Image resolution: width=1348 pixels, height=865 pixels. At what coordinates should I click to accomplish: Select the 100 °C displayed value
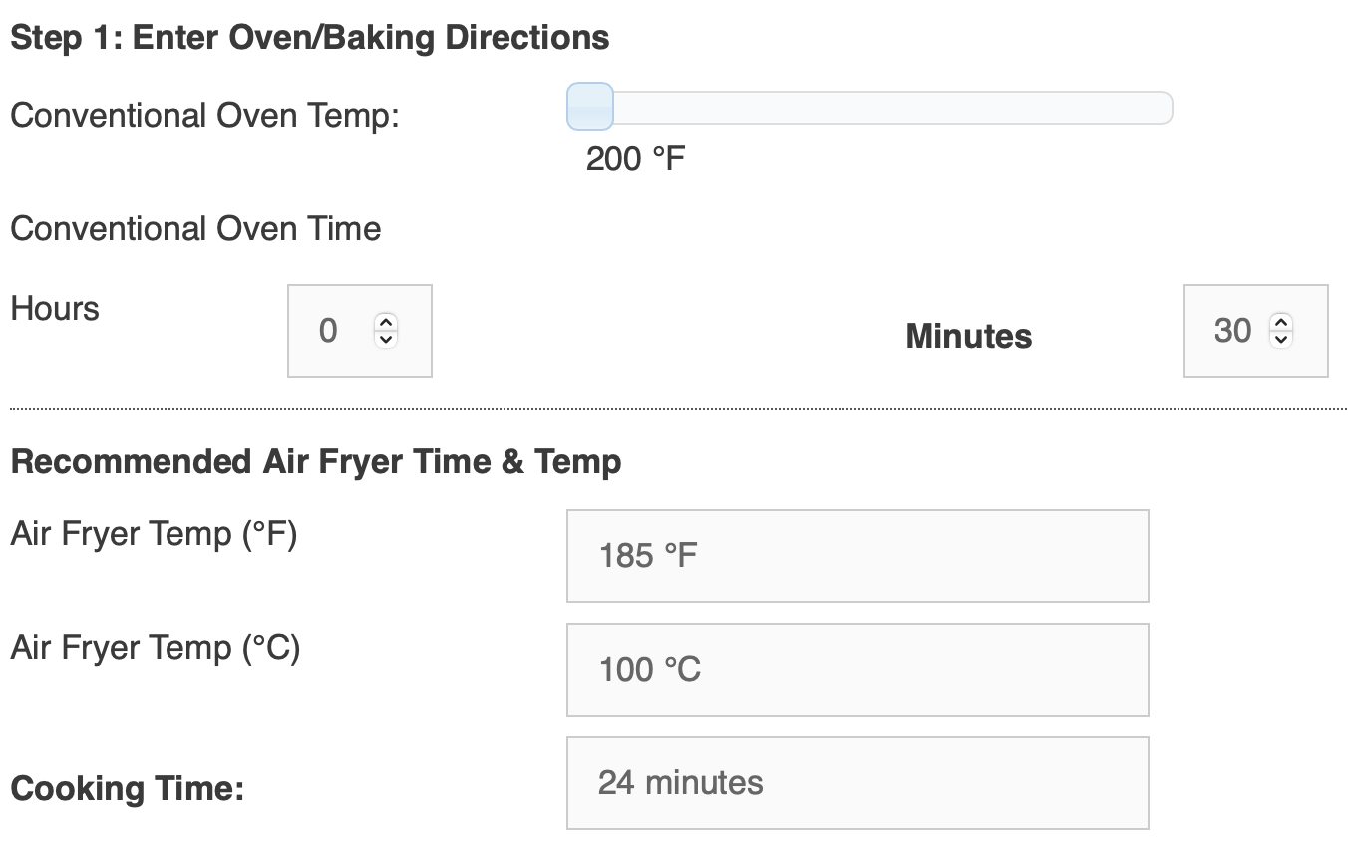pos(648,669)
